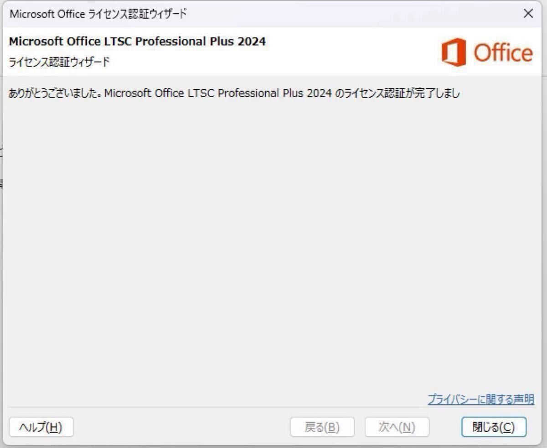Screen dimensions: 547x448
Task: Open the プライバシーに関する声明 link
Action: point(481,399)
